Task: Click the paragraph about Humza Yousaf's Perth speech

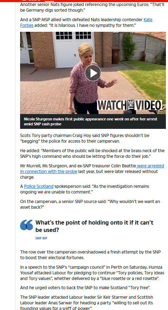Action: point(92,273)
